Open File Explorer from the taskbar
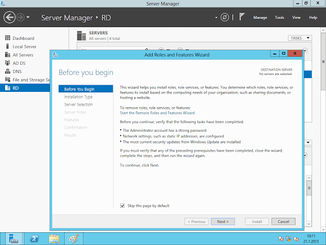The height and width of the screenshot is (245, 326). click(54, 238)
